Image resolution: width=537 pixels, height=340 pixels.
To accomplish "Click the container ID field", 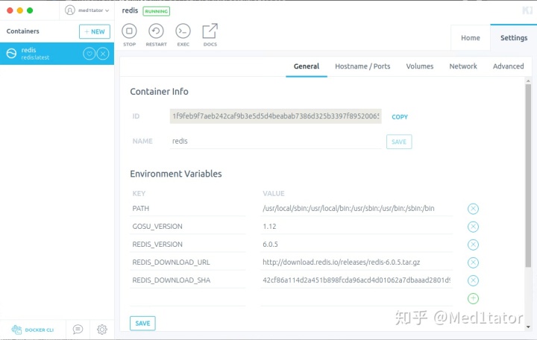I will [x=275, y=116].
